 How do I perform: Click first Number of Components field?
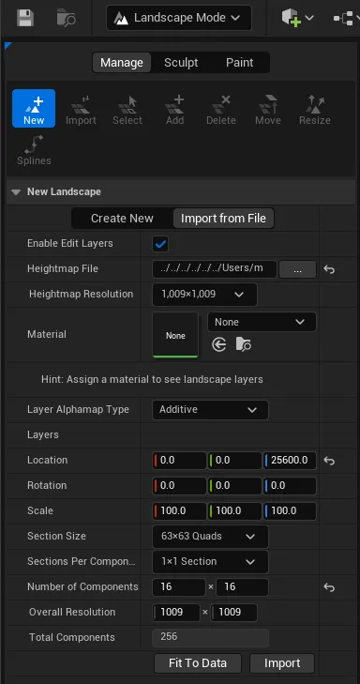pos(179,587)
